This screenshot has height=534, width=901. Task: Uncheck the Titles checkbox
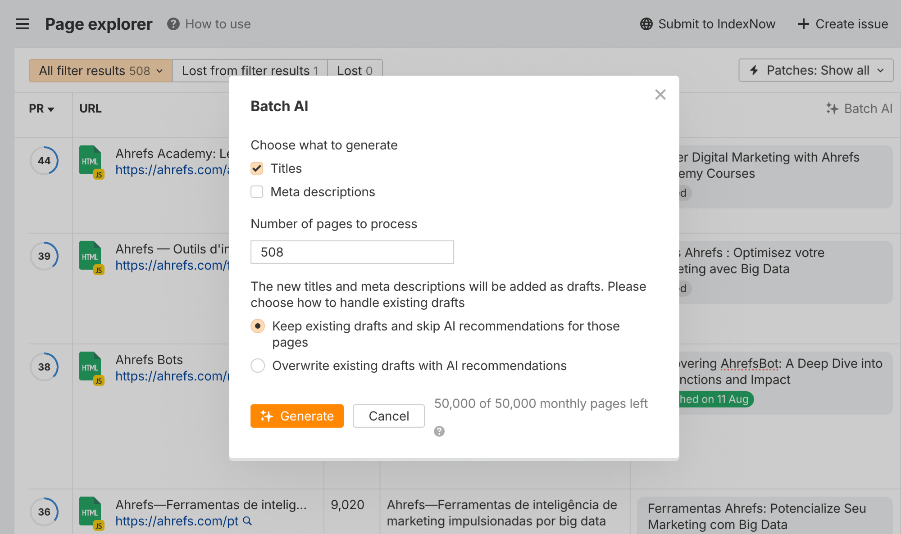(x=257, y=168)
